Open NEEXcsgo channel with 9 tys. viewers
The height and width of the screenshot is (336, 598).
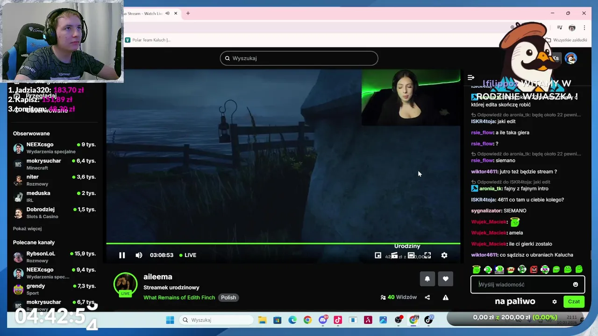click(x=54, y=148)
